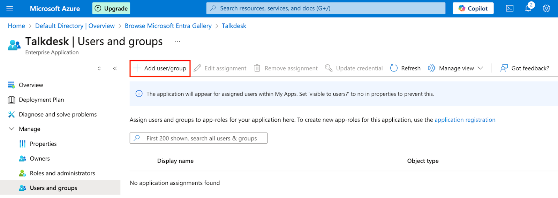
Task: Launch Cloud Shell from the header icon
Action: (510, 8)
